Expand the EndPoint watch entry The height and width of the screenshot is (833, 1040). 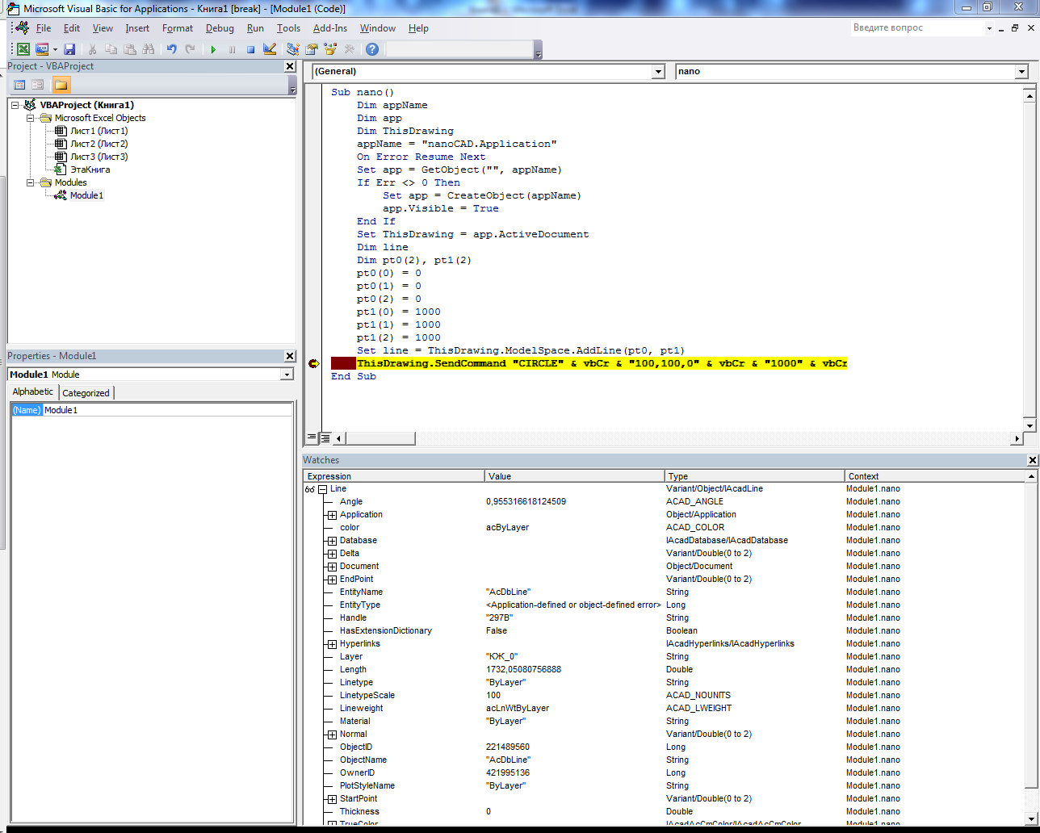(332, 580)
